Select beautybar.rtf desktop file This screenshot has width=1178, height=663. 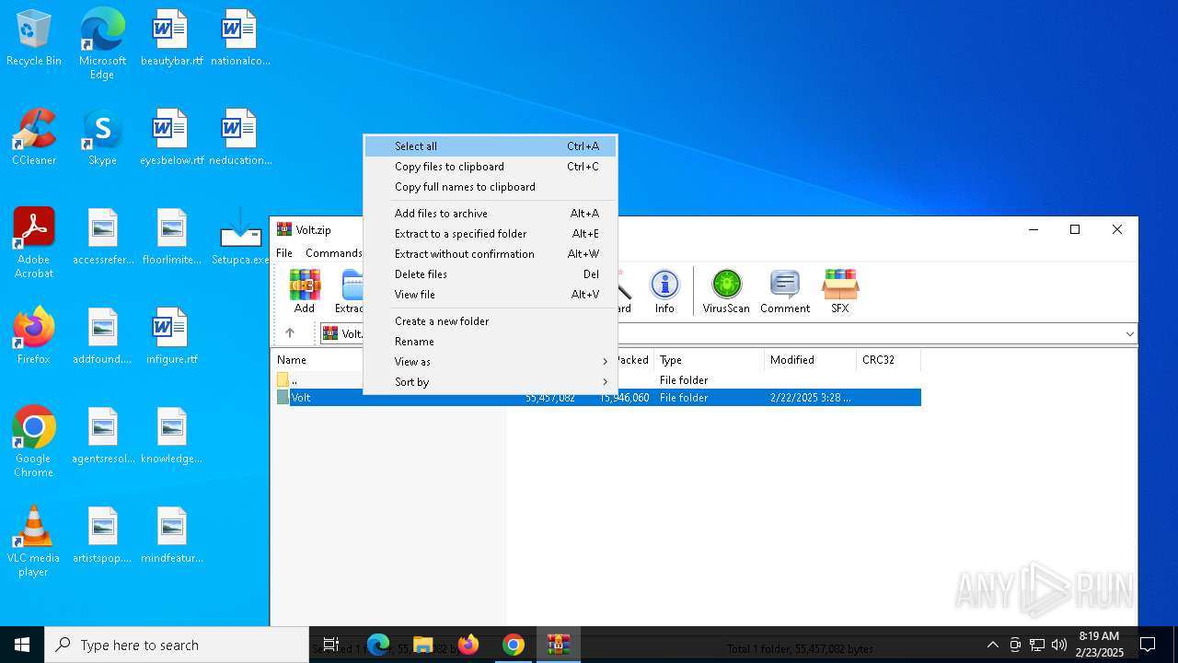tap(171, 39)
